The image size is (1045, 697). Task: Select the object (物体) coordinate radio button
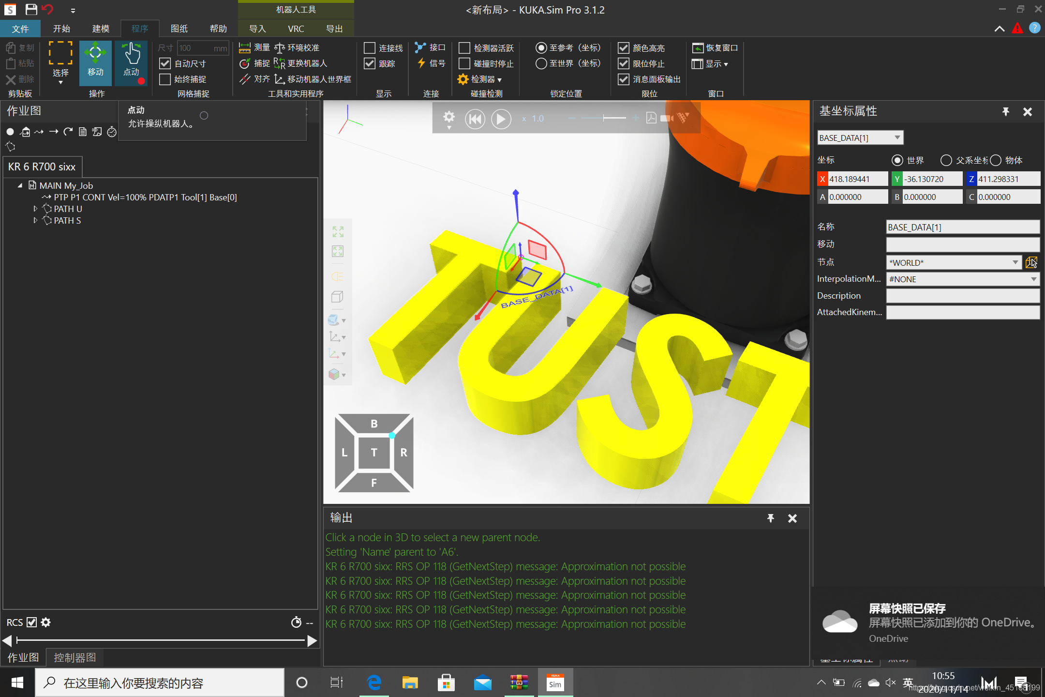coord(996,160)
